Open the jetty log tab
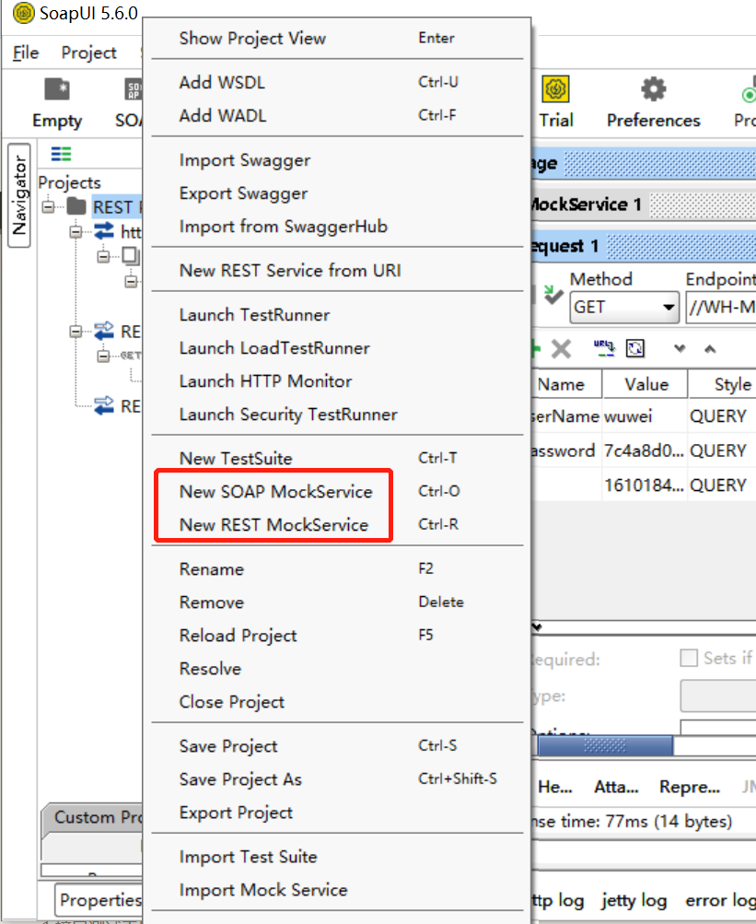Screen dimensions: 756x924 634,900
